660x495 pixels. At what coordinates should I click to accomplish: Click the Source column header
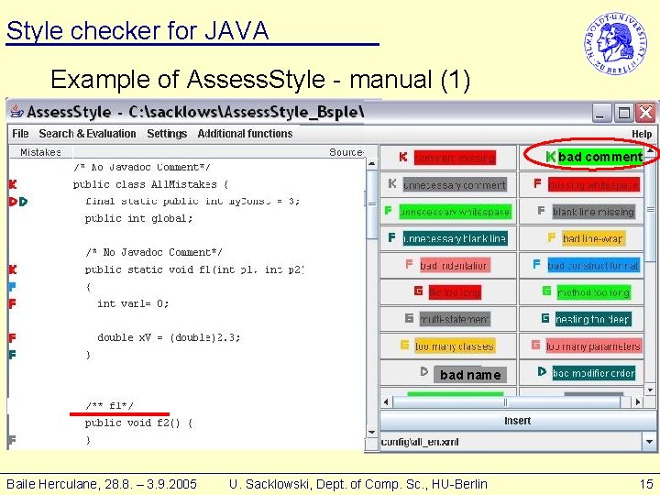[x=346, y=152]
